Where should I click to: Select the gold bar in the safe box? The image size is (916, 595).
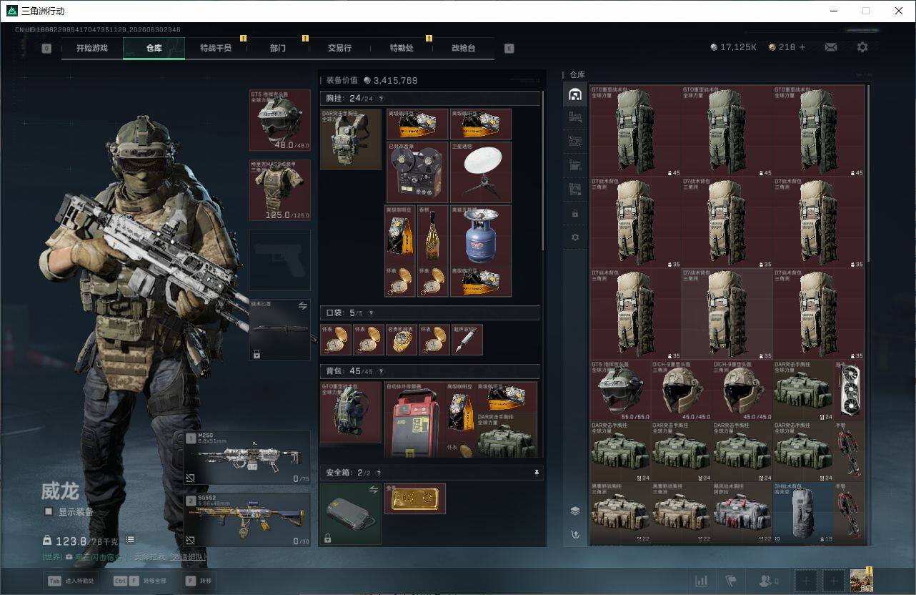point(415,498)
